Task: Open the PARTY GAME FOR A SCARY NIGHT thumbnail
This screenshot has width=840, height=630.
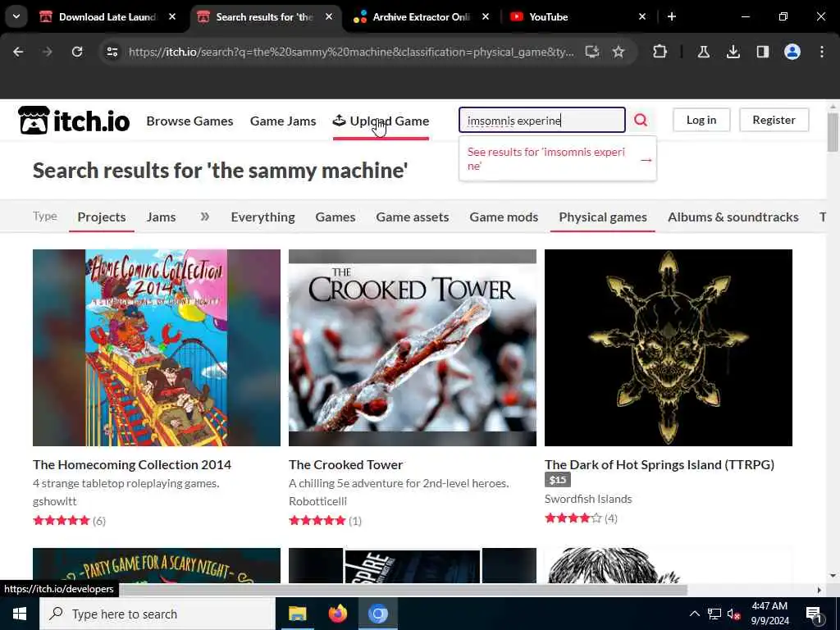Action: pyautogui.click(x=157, y=565)
